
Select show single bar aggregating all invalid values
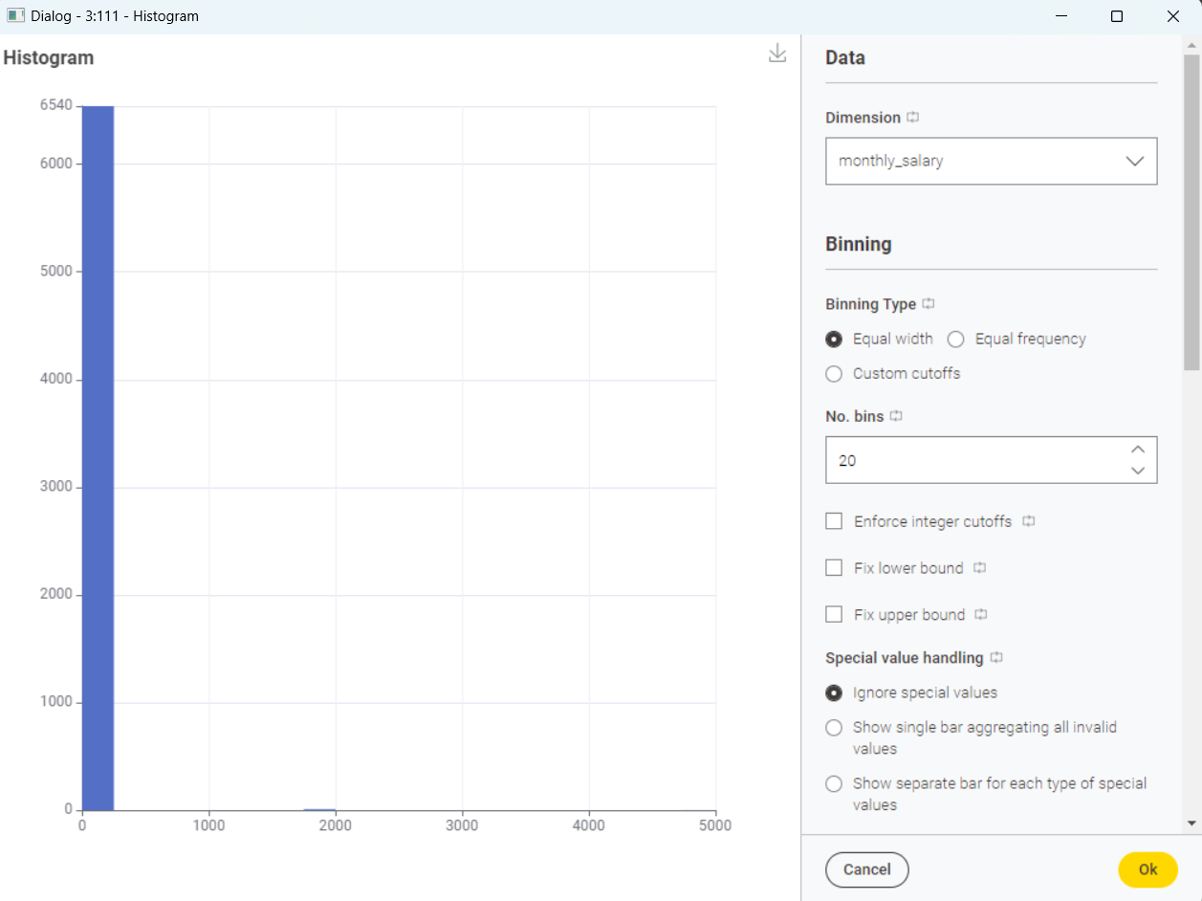(x=833, y=727)
